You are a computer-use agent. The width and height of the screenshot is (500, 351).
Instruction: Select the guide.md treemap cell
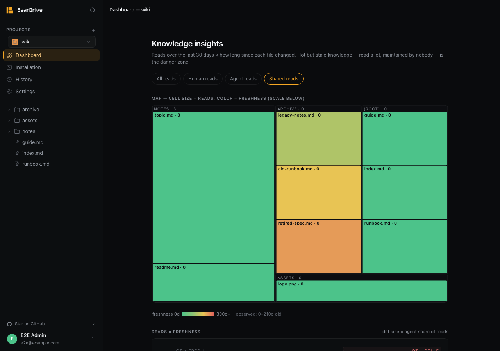(x=405, y=138)
